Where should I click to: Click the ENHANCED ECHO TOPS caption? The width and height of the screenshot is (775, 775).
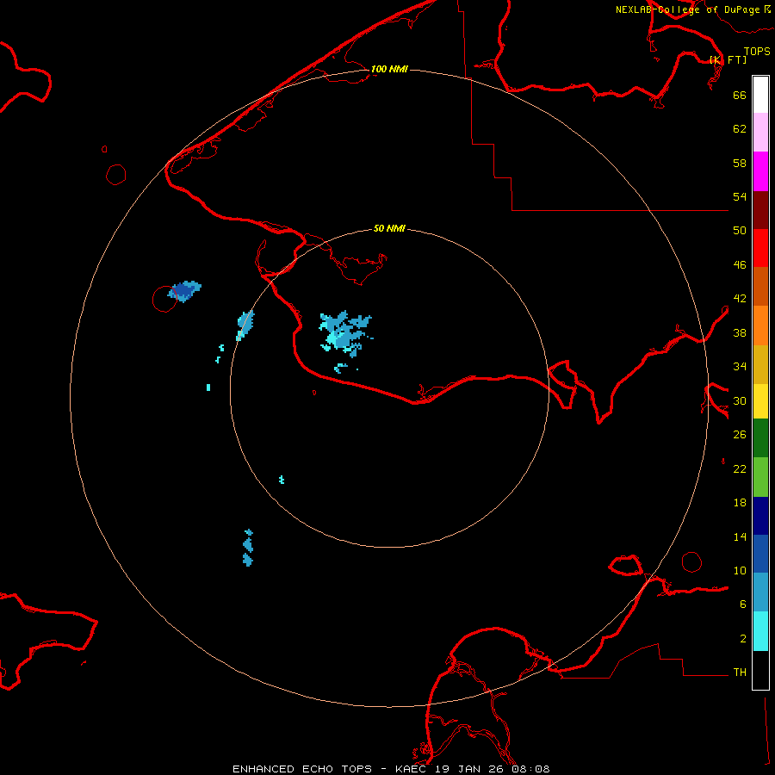302,769
